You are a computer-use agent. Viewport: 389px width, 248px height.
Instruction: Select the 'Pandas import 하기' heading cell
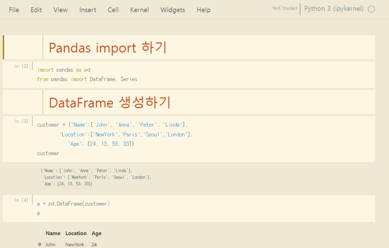pos(189,47)
